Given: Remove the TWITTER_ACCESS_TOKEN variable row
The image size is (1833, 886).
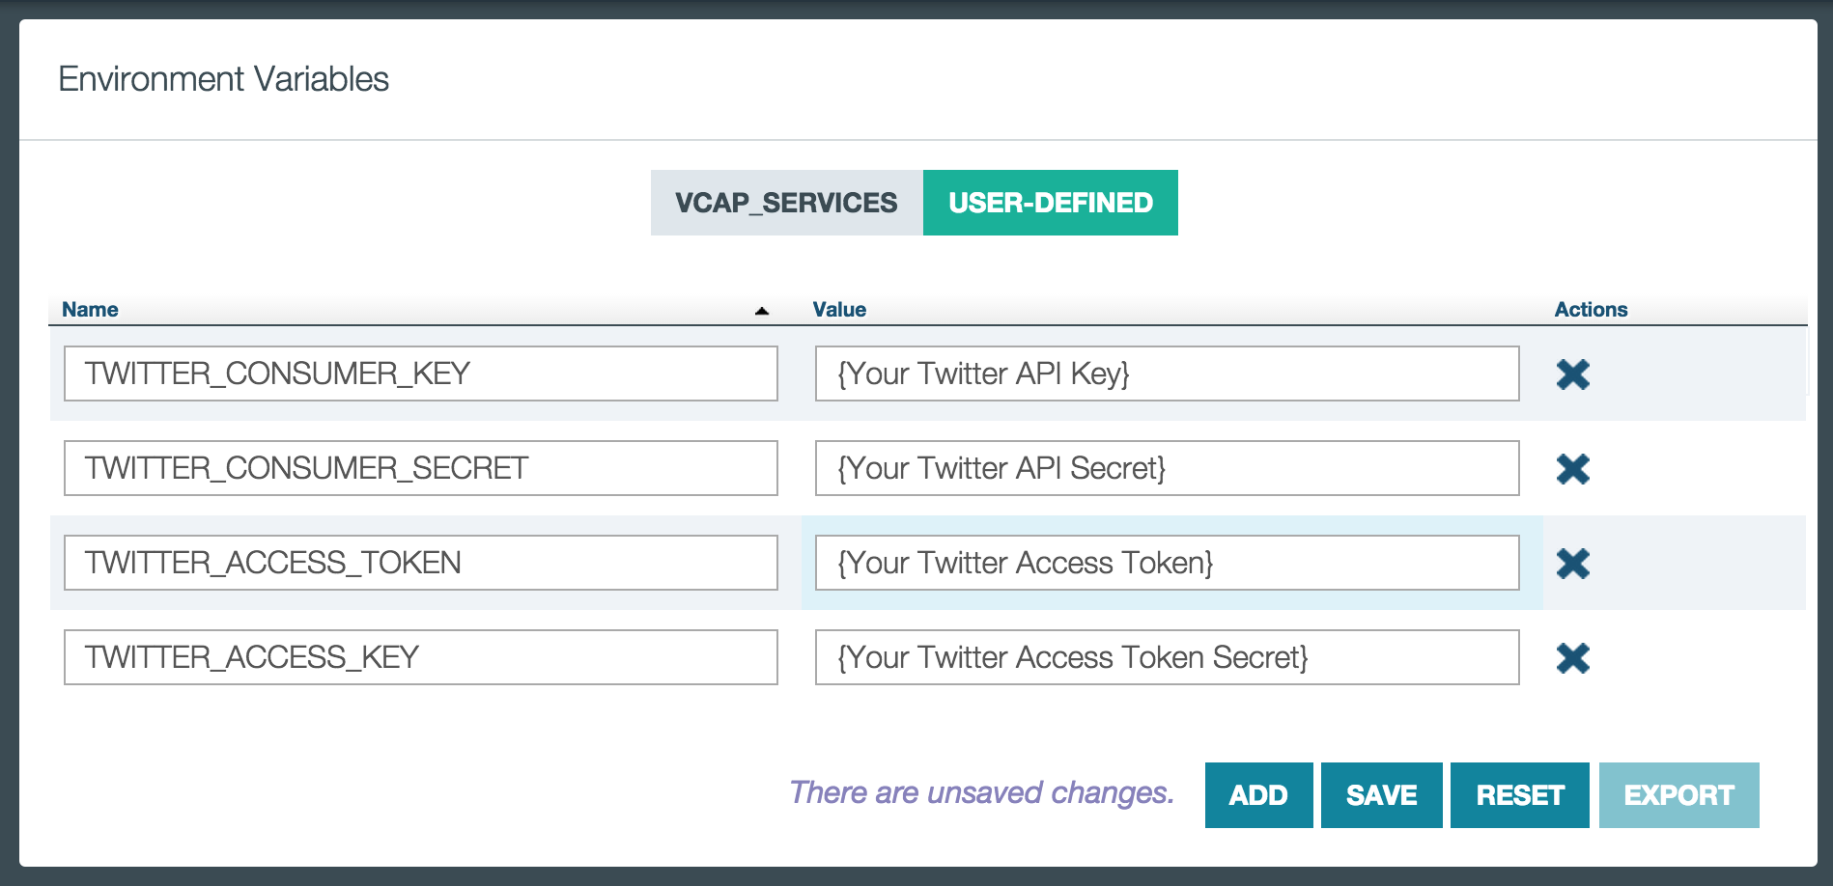Looking at the screenshot, I should pos(1573,564).
